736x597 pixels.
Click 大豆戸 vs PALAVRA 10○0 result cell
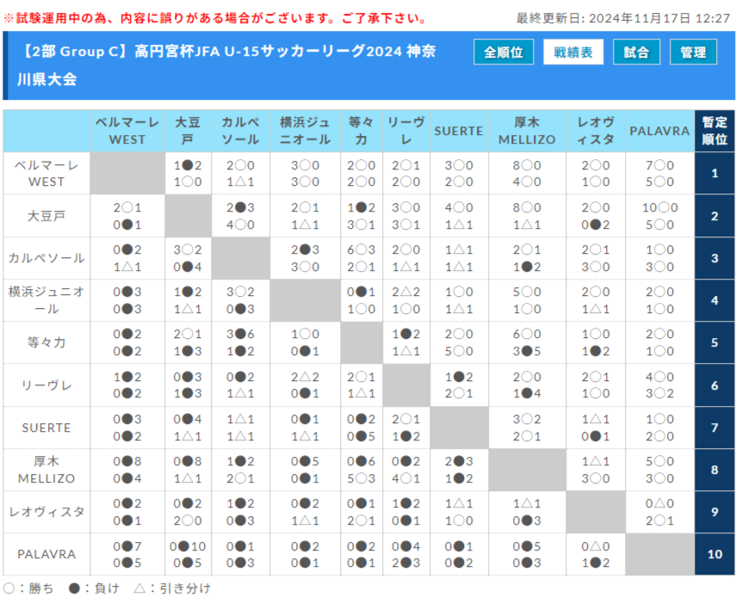point(659,207)
